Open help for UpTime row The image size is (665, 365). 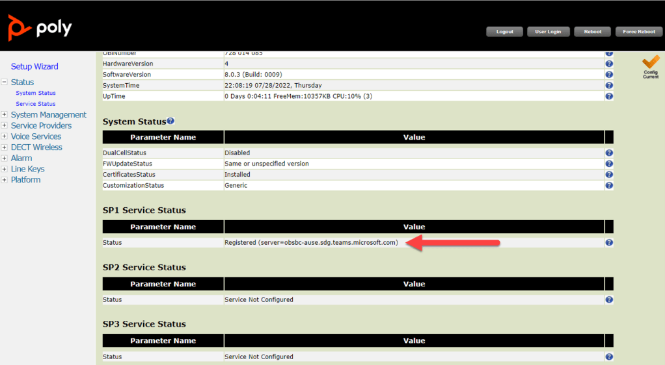(609, 96)
